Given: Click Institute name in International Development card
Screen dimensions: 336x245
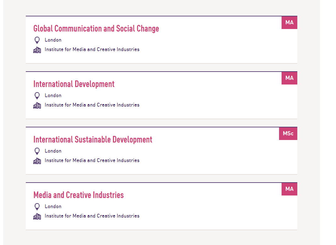Looking at the screenshot, I should [x=92, y=105].
